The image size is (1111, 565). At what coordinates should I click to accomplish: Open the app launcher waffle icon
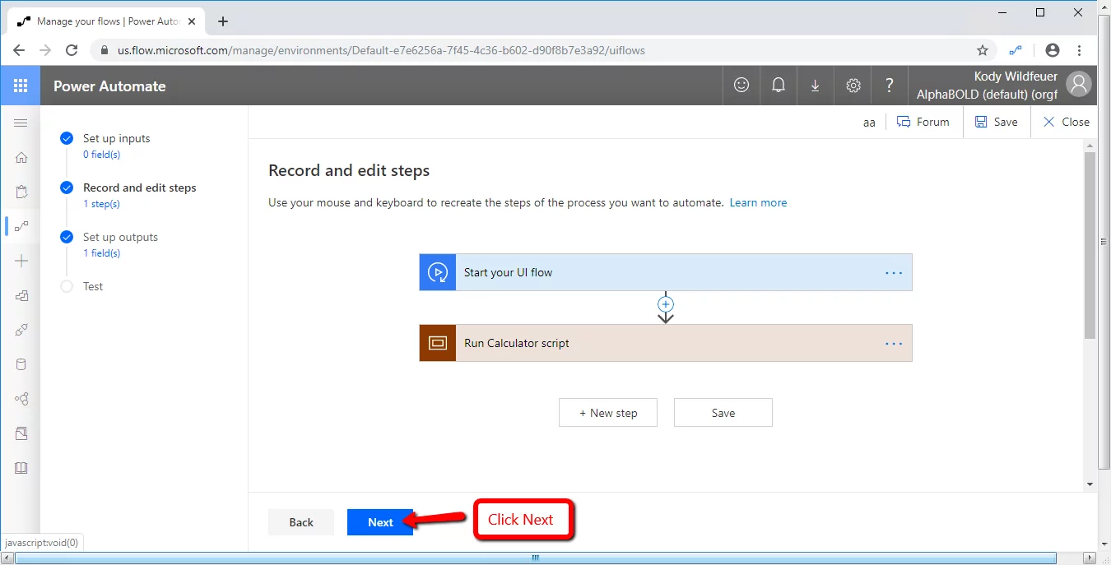click(x=21, y=86)
